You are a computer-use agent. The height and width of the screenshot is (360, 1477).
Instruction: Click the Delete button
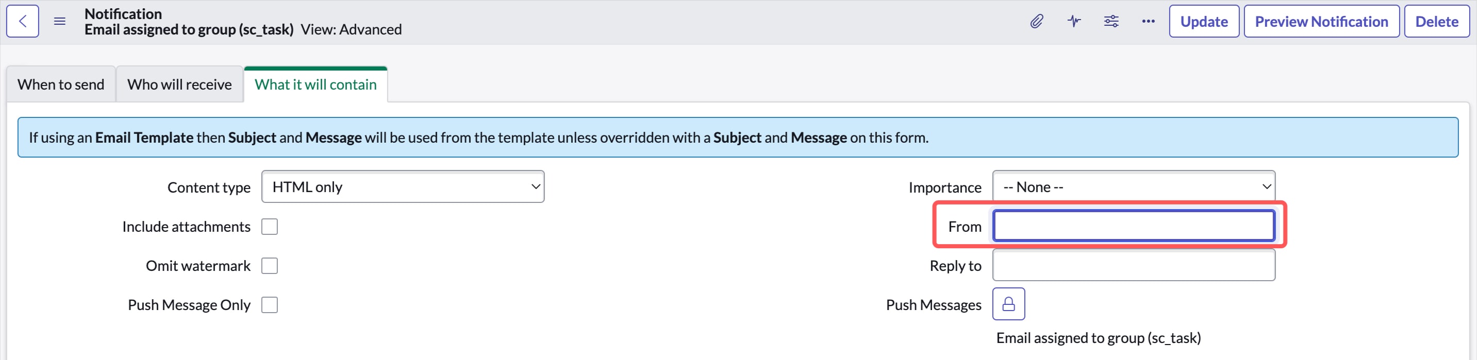[x=1436, y=21]
